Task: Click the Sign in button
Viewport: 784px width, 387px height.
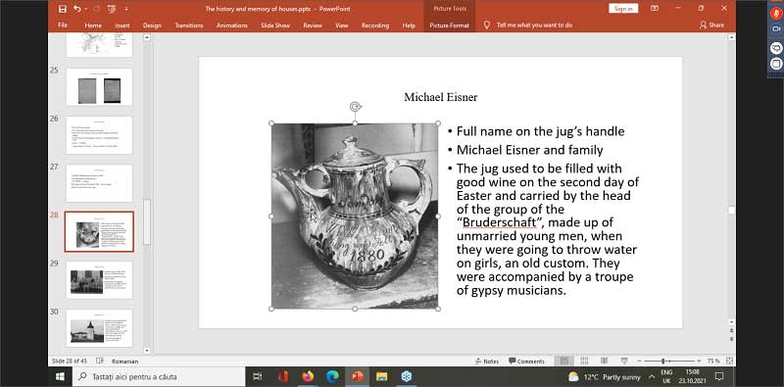Action: pyautogui.click(x=623, y=9)
